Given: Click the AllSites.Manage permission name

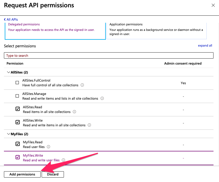Looking at the screenshot, I should pyautogui.click(x=34, y=94).
